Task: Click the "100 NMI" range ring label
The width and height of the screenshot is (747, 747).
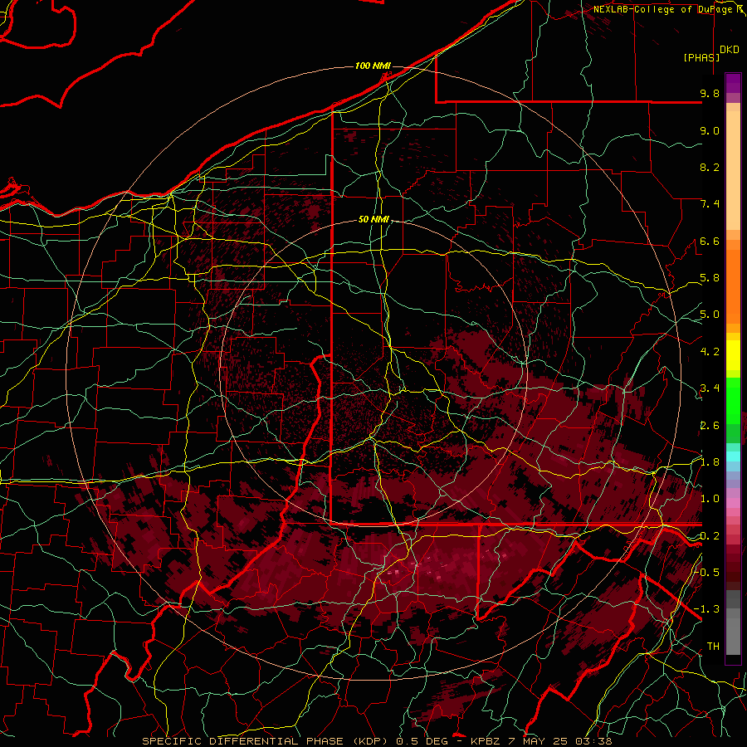Action: click(373, 66)
